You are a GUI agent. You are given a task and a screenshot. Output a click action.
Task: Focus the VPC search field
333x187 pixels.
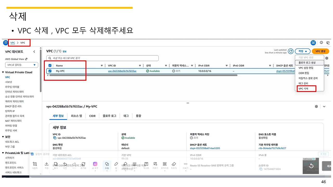pyautogui.click(x=103, y=58)
